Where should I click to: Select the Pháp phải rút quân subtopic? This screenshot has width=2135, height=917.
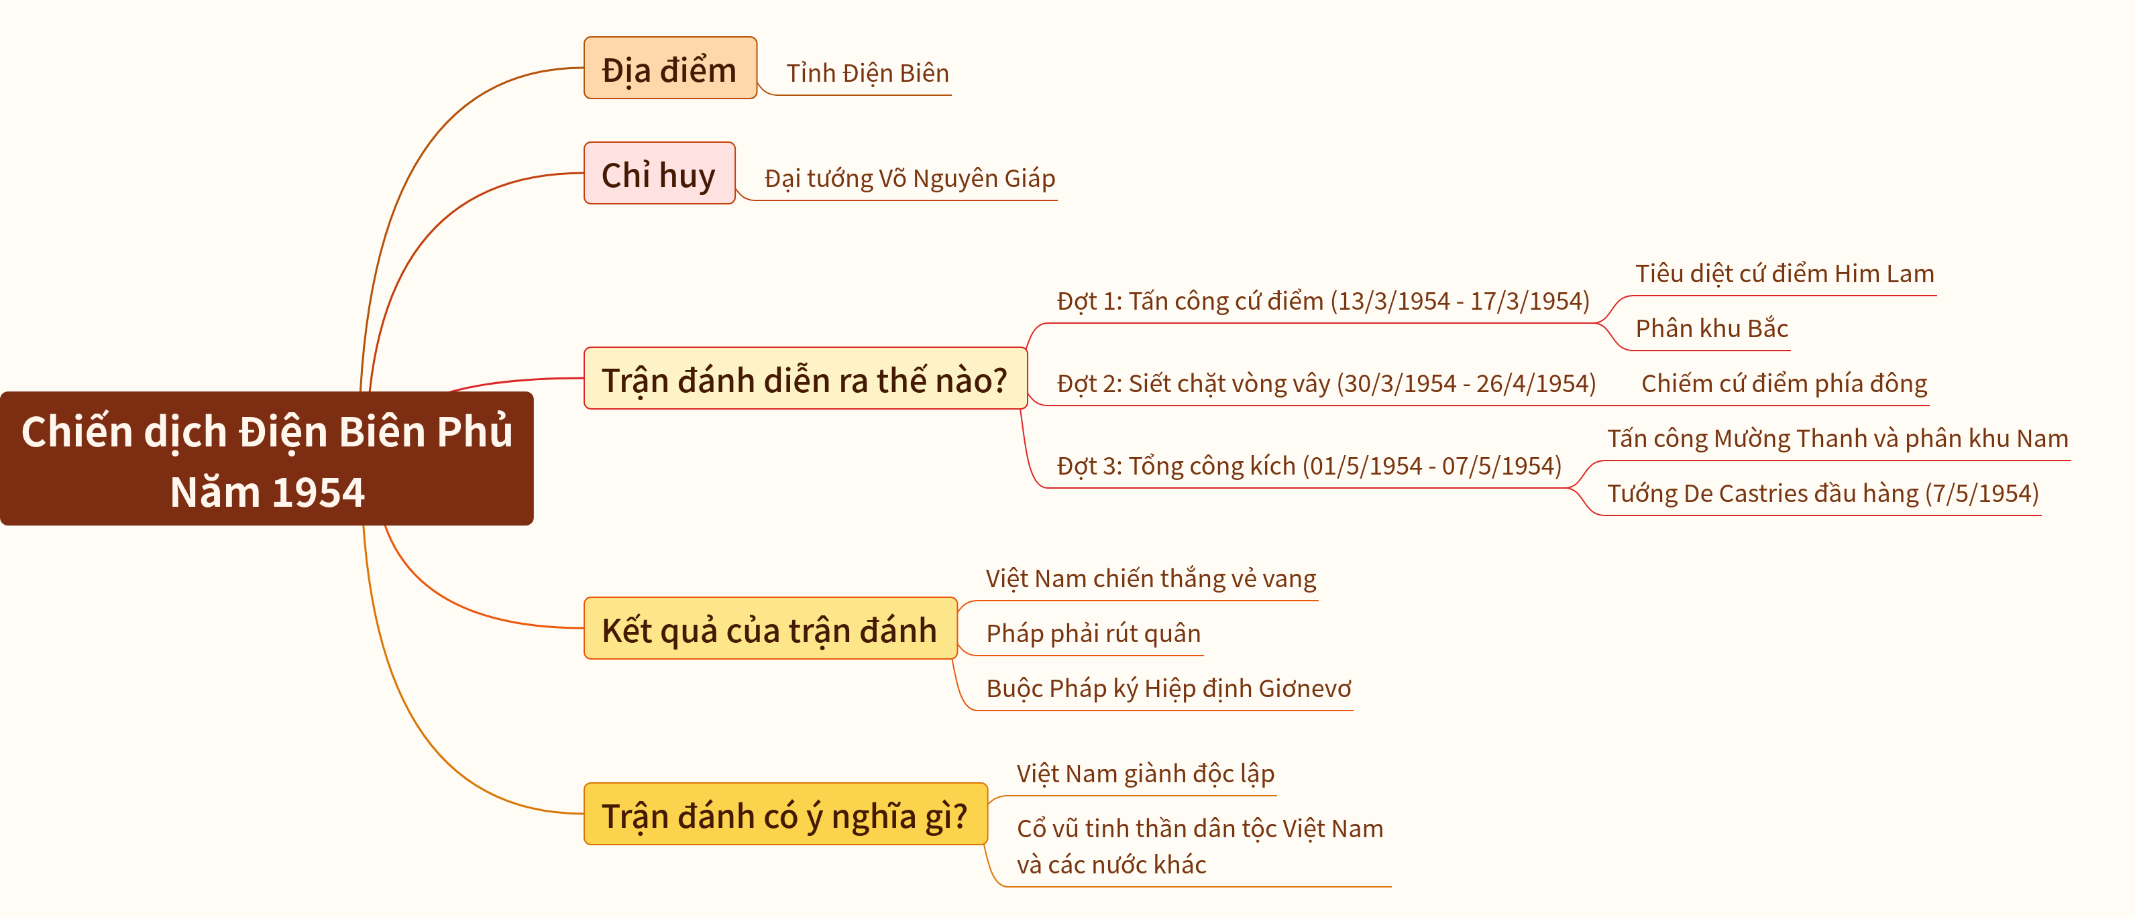[x=1093, y=633]
